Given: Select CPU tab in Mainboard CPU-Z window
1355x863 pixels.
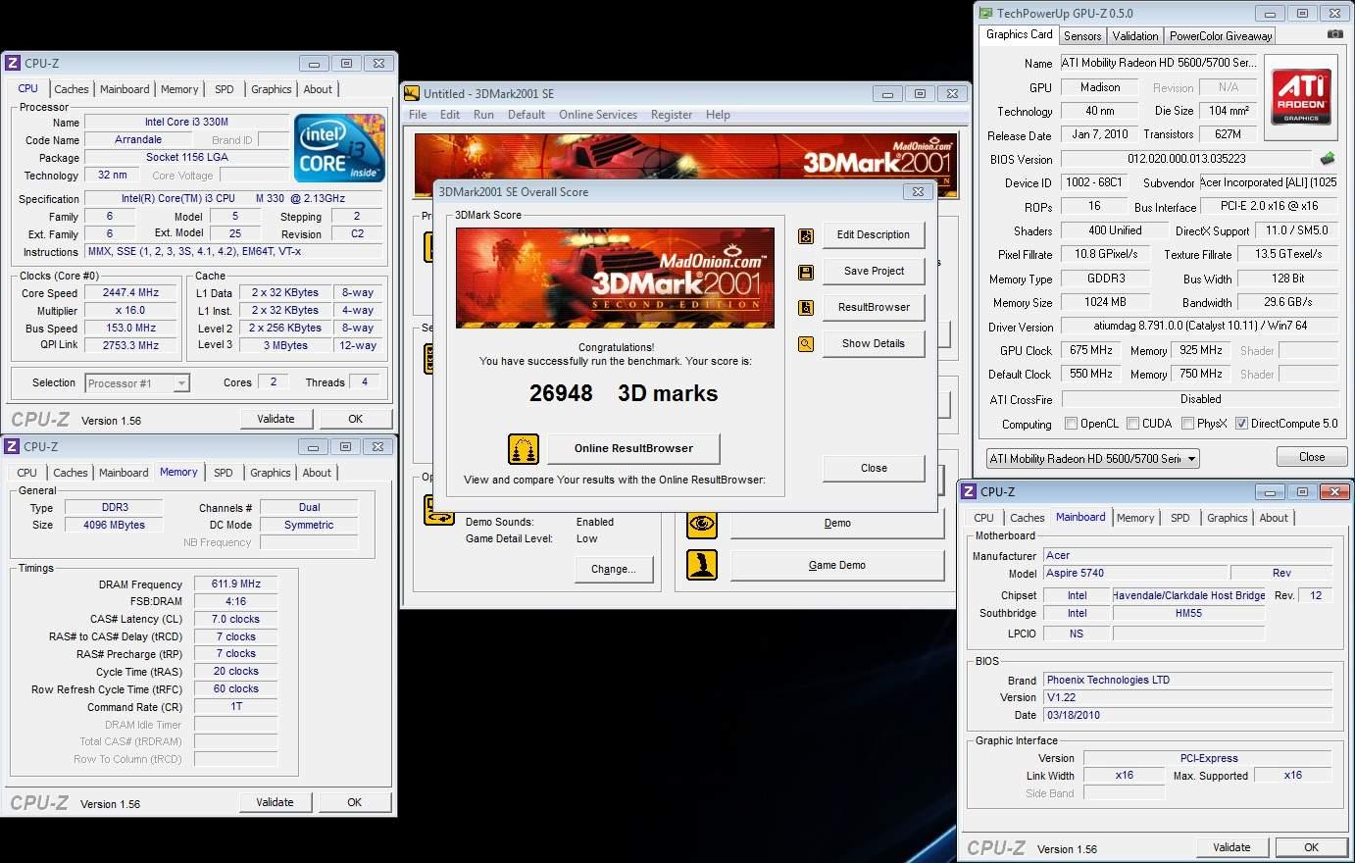Looking at the screenshot, I should [983, 518].
